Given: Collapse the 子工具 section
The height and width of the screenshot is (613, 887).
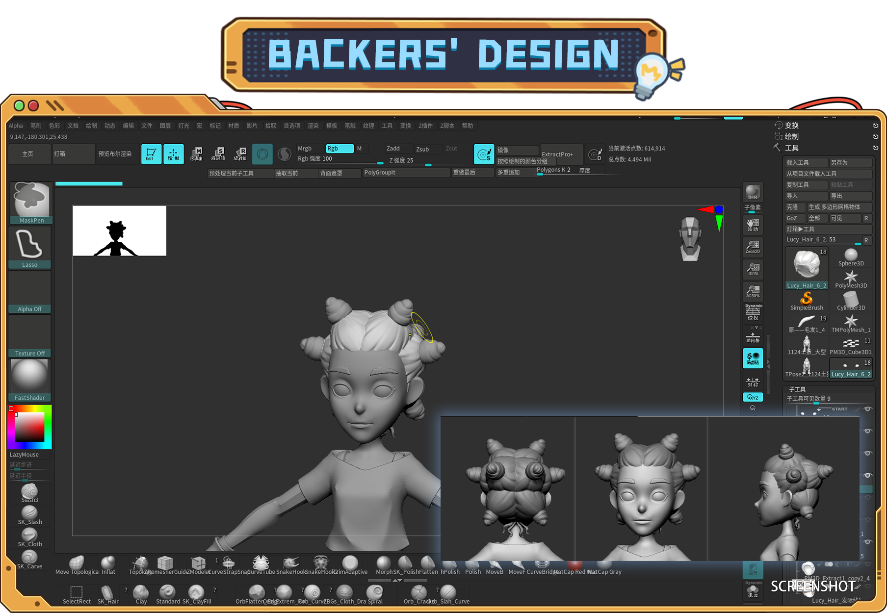Looking at the screenshot, I should pyautogui.click(x=797, y=389).
